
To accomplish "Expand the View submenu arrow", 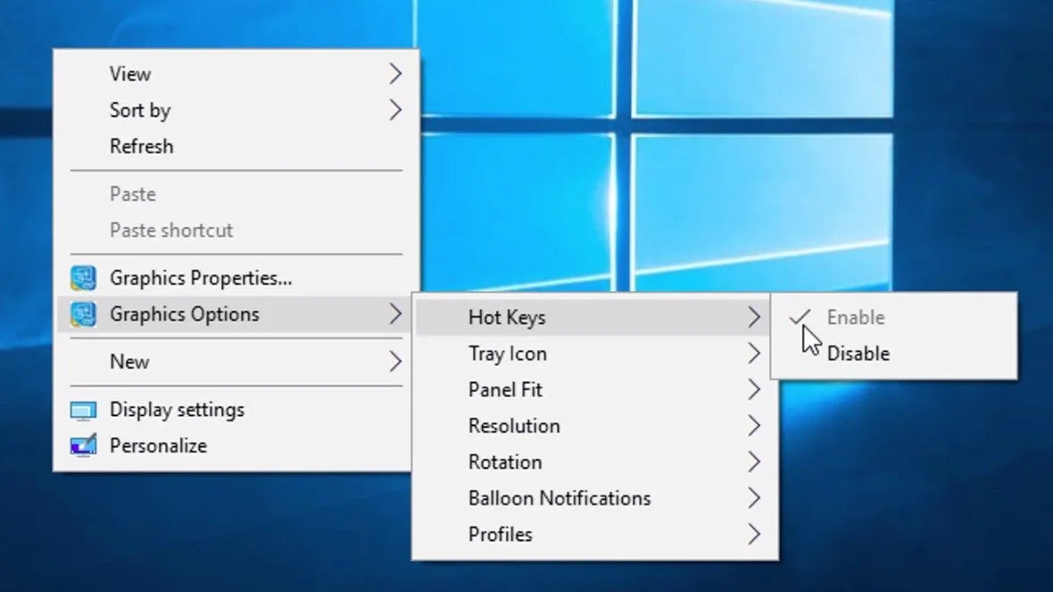I will (x=394, y=74).
